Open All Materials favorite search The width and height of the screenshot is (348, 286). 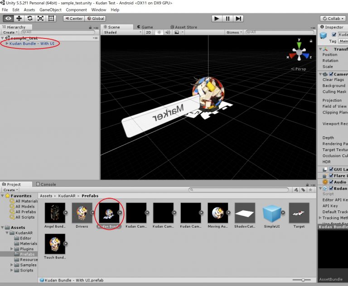(x=24, y=201)
